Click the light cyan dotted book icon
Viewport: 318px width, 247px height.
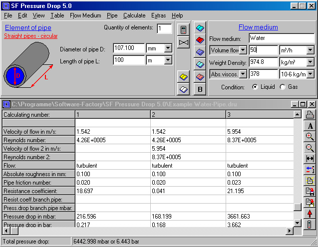200,64
